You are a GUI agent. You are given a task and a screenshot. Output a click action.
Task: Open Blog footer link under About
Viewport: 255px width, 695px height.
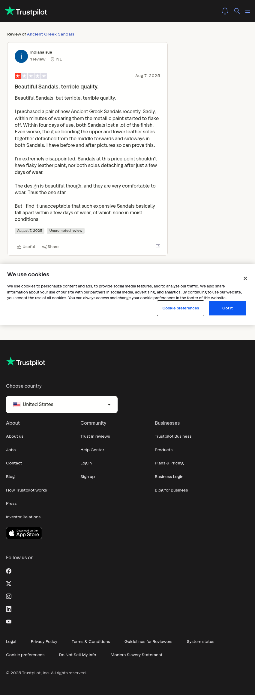pyautogui.click(x=10, y=477)
